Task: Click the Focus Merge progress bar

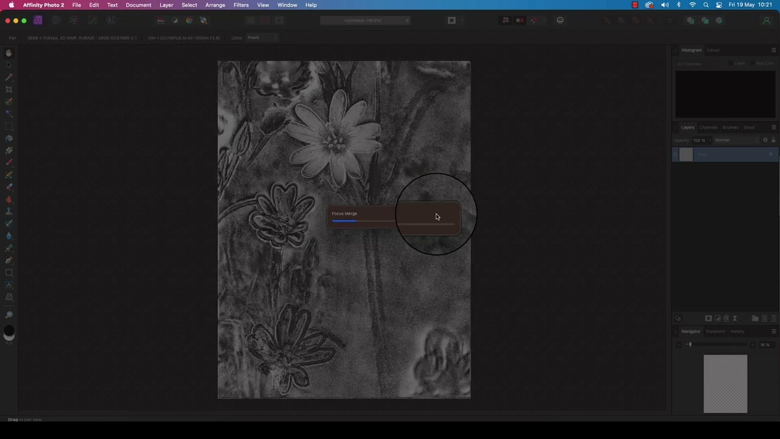Action: tap(394, 221)
